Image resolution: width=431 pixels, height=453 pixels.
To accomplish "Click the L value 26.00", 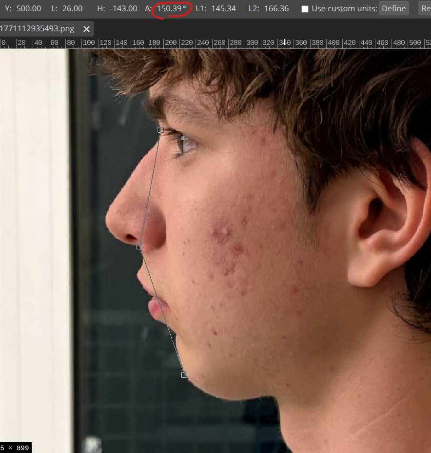I will tap(72, 8).
